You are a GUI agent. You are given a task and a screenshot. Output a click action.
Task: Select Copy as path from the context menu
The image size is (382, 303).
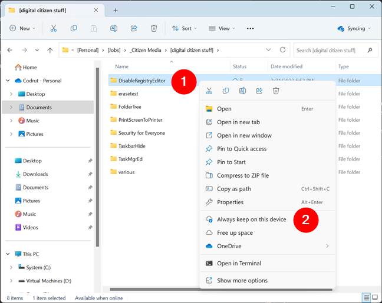point(233,189)
